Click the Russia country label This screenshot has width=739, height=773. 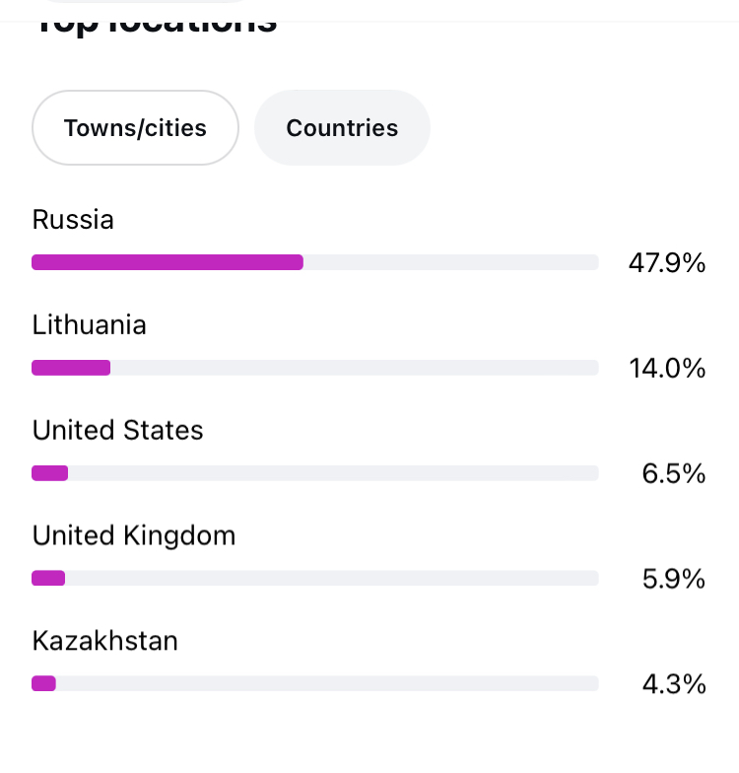point(73,219)
